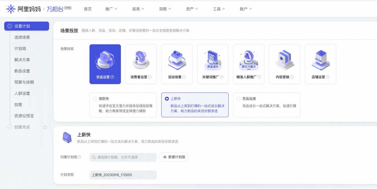Click the 新建计划组 button
The height and width of the screenshot is (189, 377).
[x=174, y=157]
